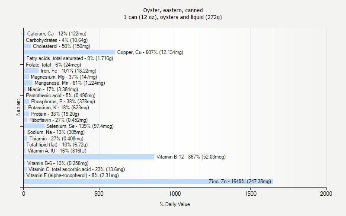Click the "Nutrient" y-axis title
Image resolution: width=346 pixels, height=216 pixels.
coord(18,107)
